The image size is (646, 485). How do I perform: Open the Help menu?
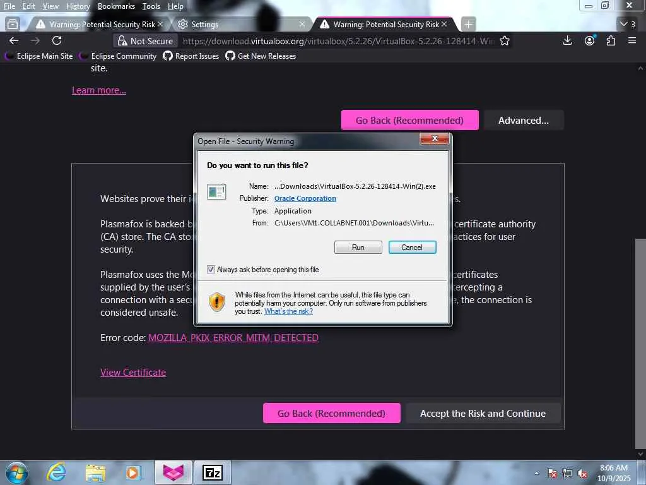(x=175, y=6)
